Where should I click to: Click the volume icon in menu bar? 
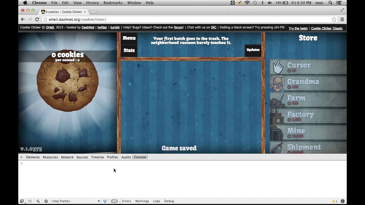pyautogui.click(x=269, y=3)
